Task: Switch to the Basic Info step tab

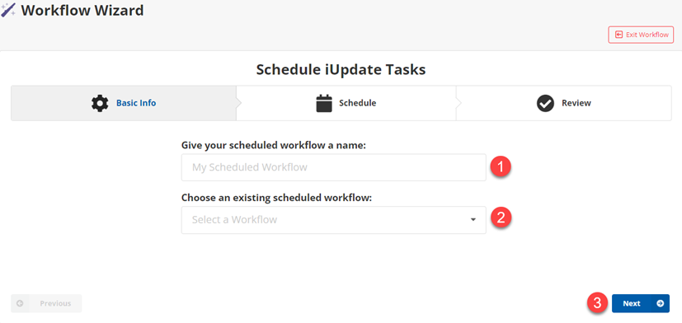Action: point(124,103)
